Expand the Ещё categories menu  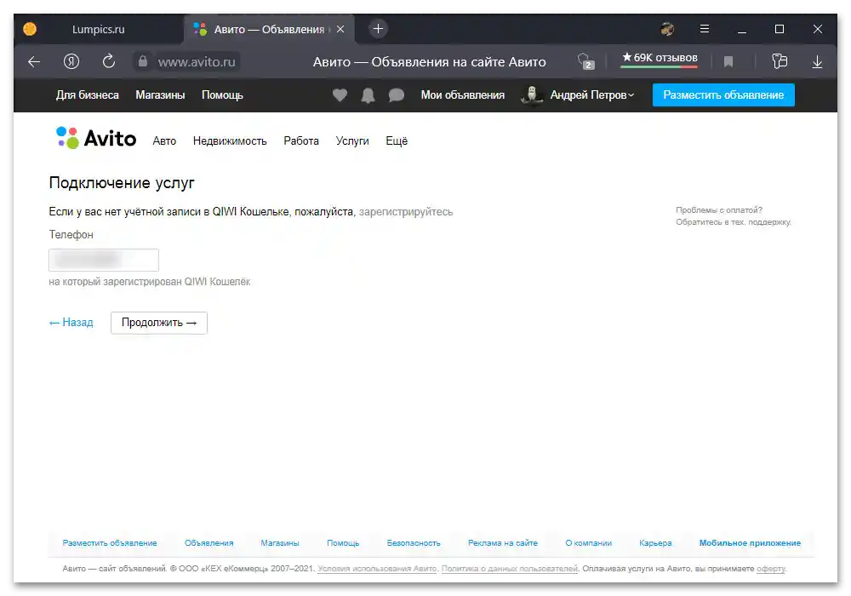[397, 141]
